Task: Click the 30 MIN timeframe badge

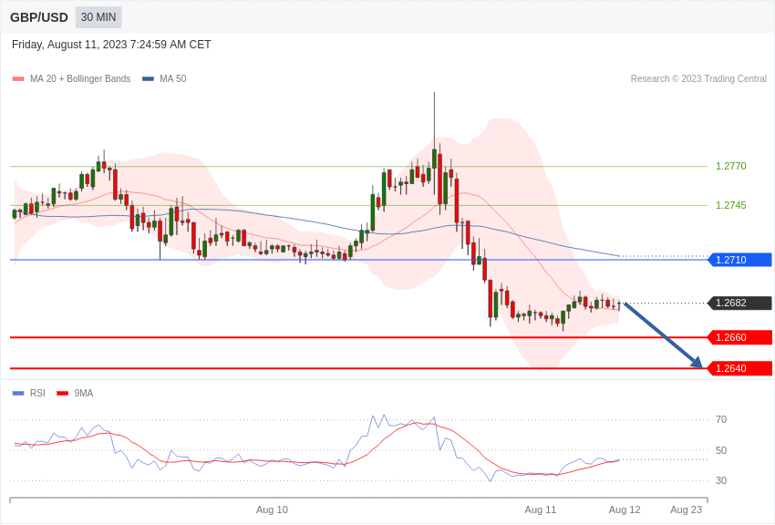Action: (x=98, y=17)
